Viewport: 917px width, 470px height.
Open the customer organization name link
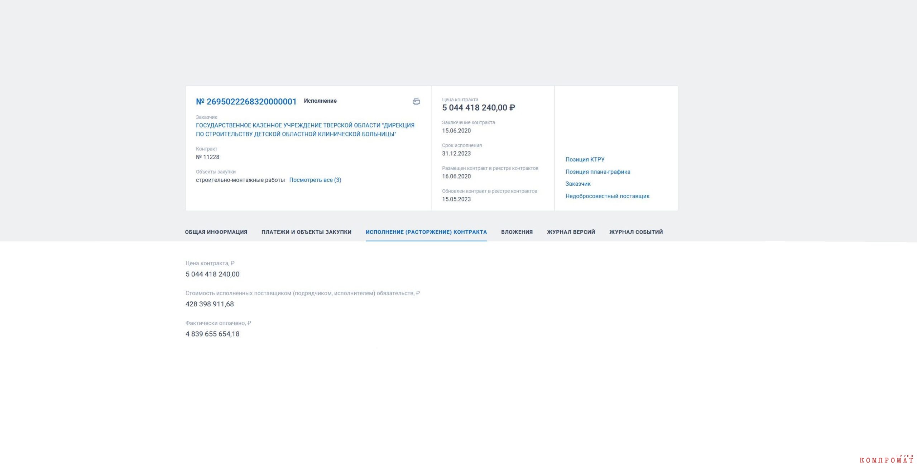305,130
